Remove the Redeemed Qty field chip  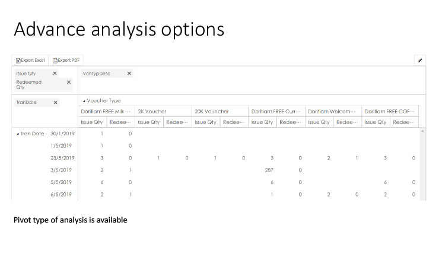pos(69,82)
